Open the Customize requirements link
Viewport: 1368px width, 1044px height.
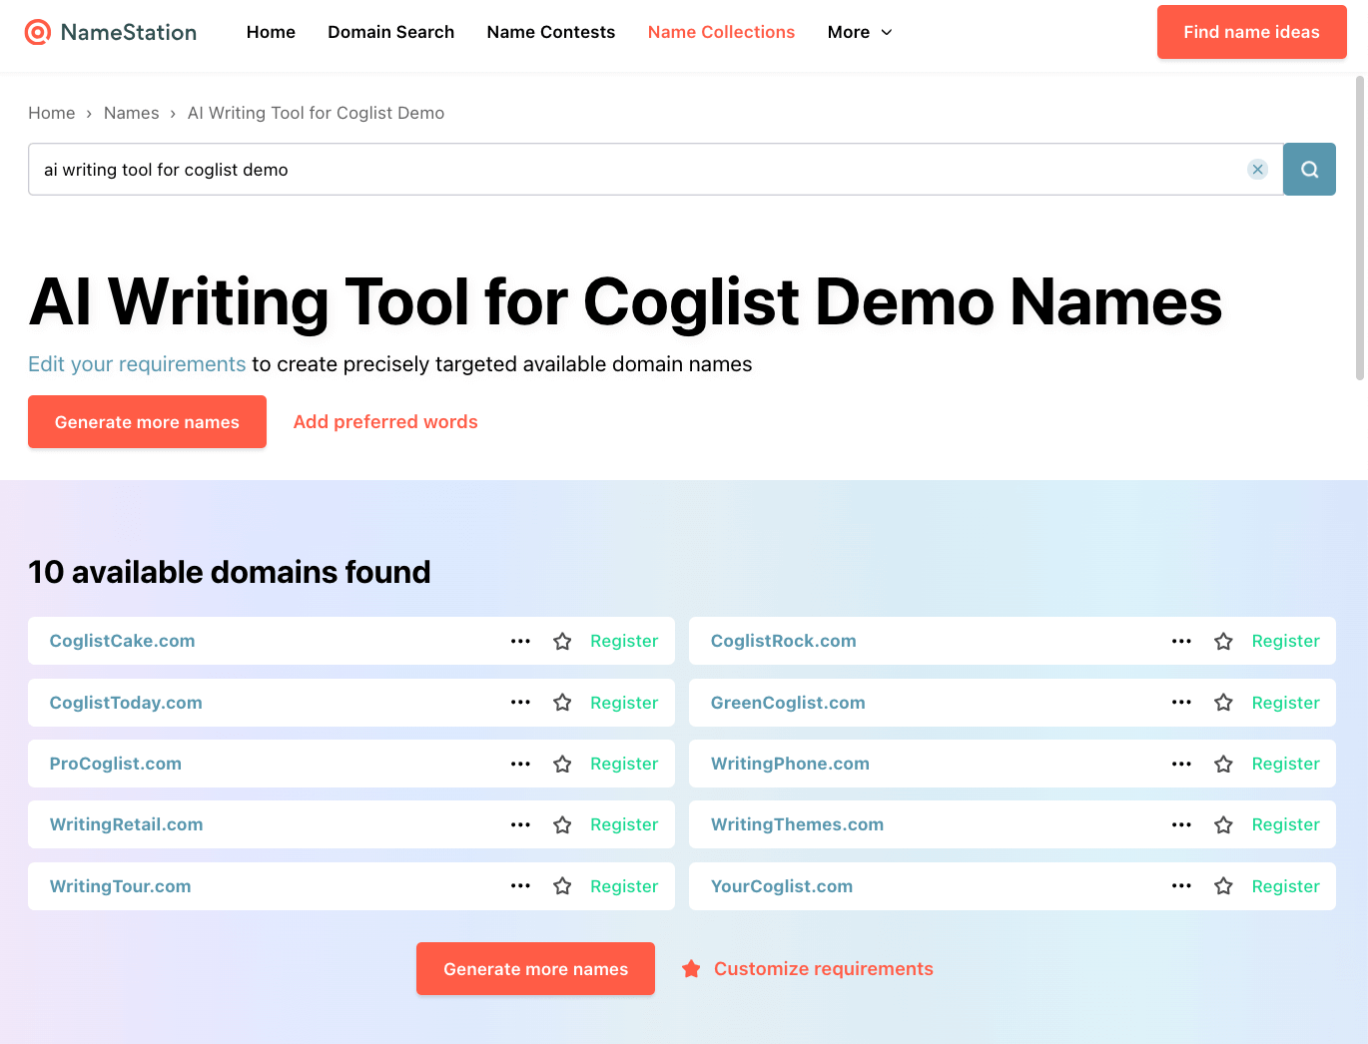808,969
